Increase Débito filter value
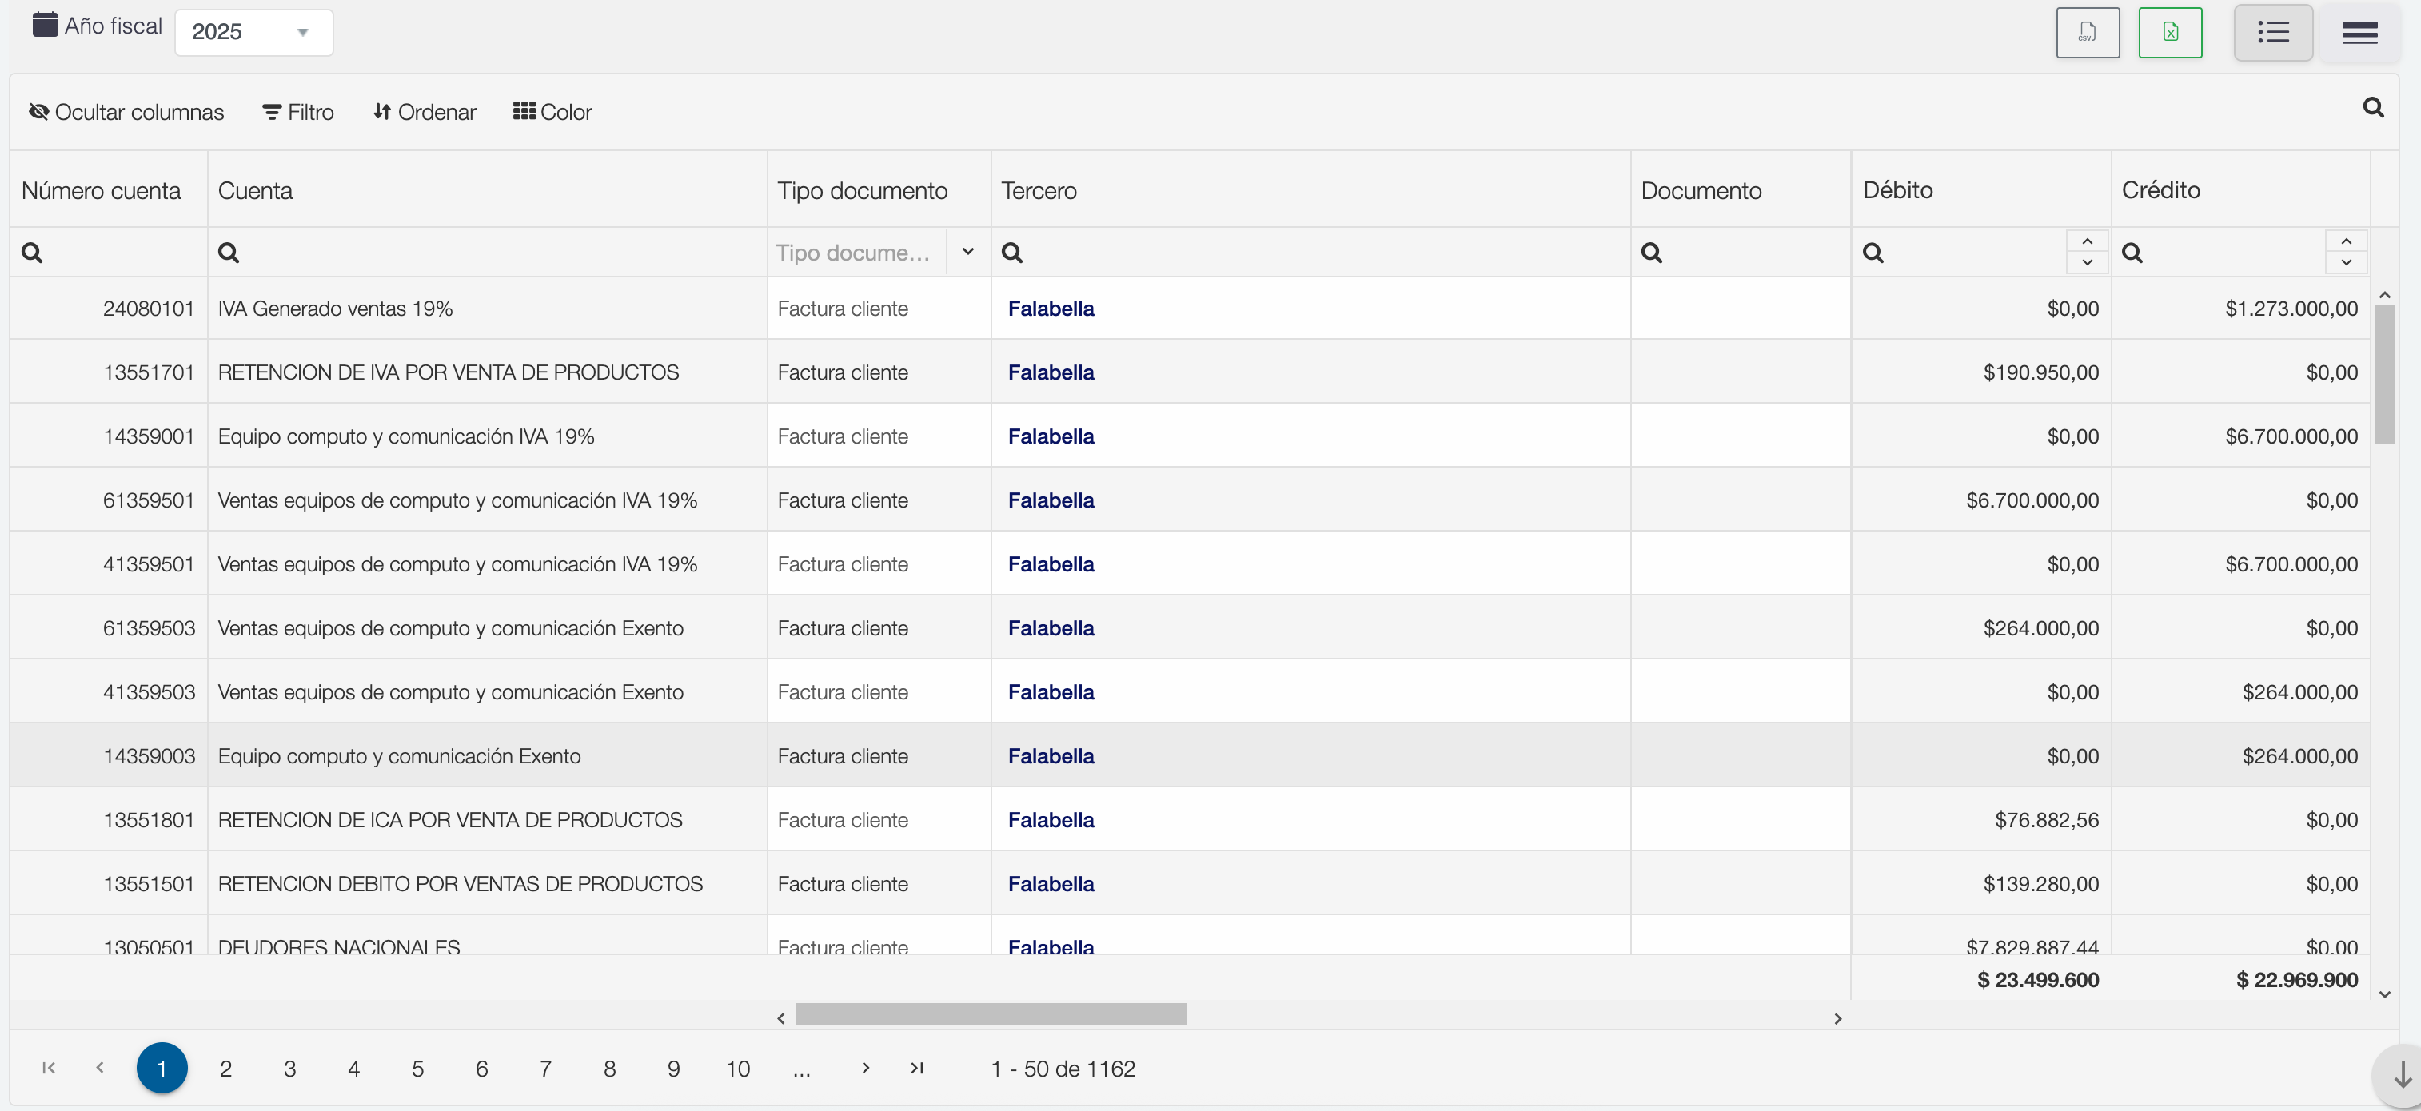This screenshot has width=2421, height=1111. [2087, 241]
